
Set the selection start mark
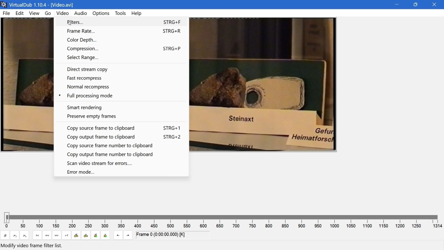[x=118, y=235]
